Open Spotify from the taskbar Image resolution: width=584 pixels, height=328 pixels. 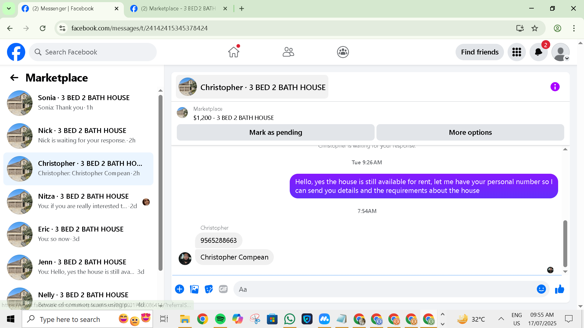[x=220, y=319]
